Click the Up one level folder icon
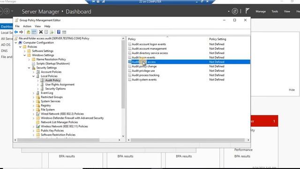The height and width of the screenshot is (169, 300). click(28, 32)
